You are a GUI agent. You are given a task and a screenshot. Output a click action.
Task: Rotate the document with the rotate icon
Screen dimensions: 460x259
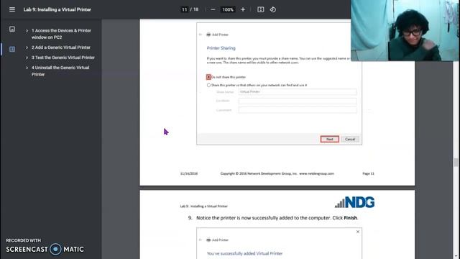tap(273, 9)
